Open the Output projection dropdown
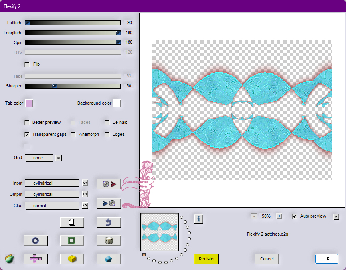 coord(52,194)
